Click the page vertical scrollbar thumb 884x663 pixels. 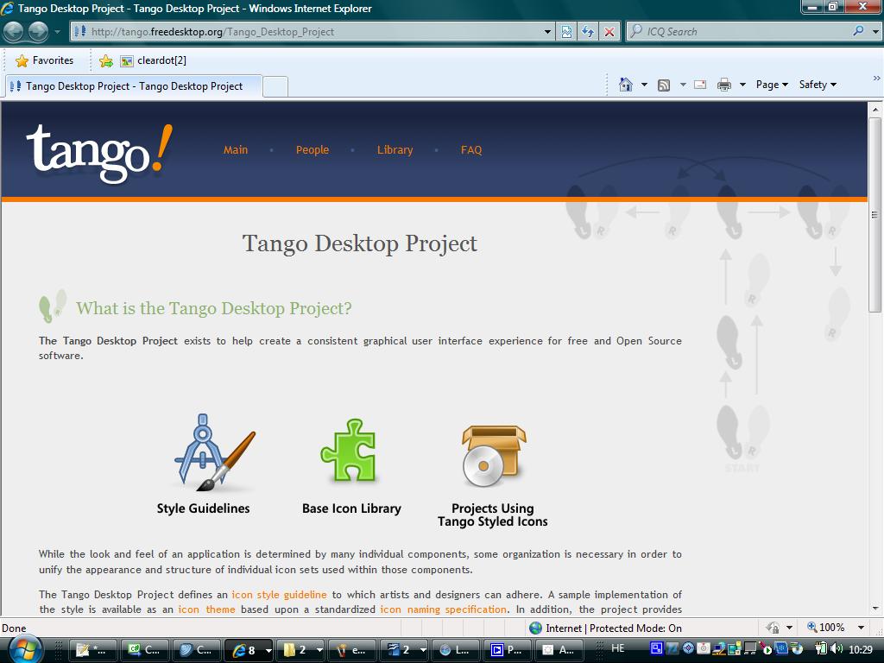click(875, 214)
